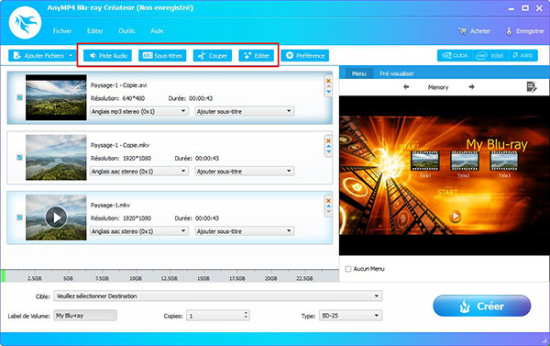This screenshot has height=346, width=550.
Task: Click orange play button in Blu-ray menu
Action: point(456,216)
